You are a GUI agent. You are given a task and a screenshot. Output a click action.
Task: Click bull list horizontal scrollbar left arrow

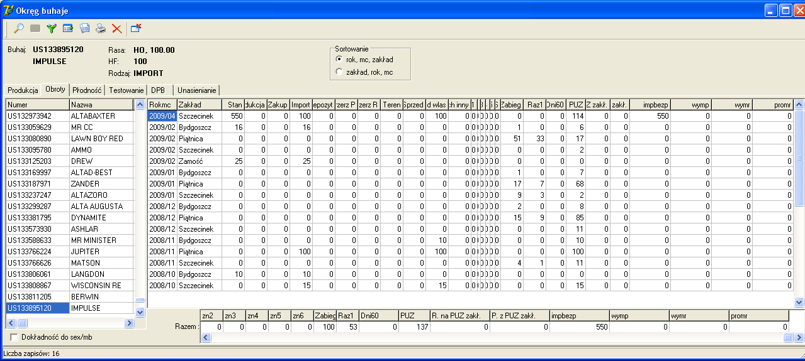[x=11, y=323]
